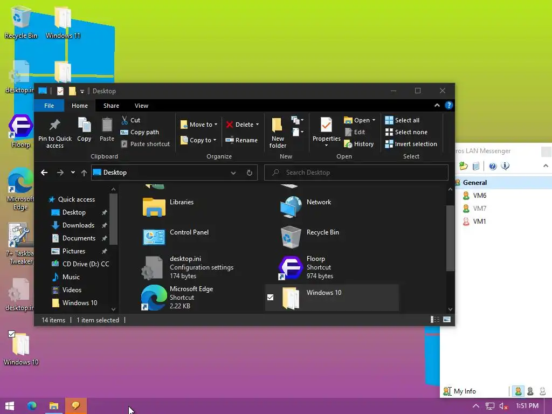Click Paste shortcut command
The image size is (552, 414).
146,144
